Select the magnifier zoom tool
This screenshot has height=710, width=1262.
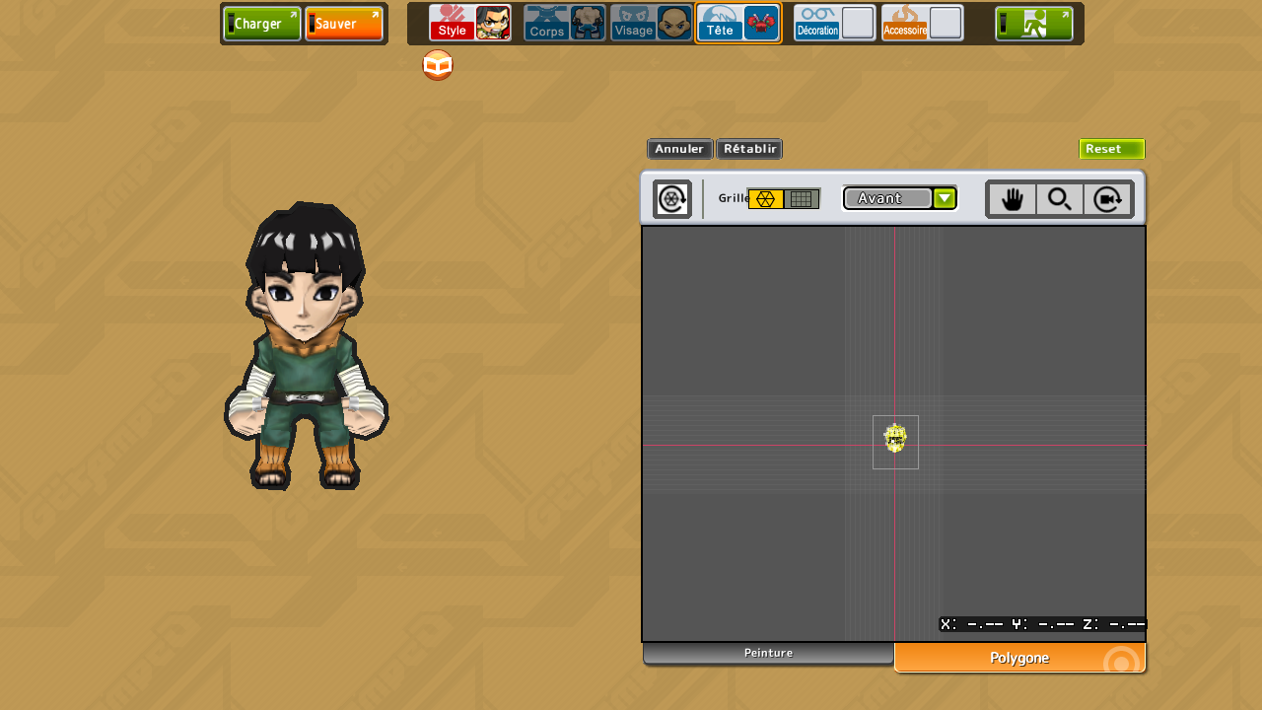pyautogui.click(x=1060, y=199)
